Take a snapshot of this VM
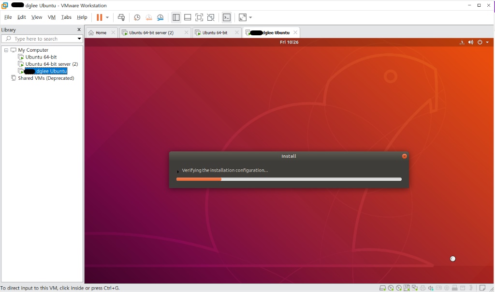Viewport: 495px width, 292px height. click(137, 17)
